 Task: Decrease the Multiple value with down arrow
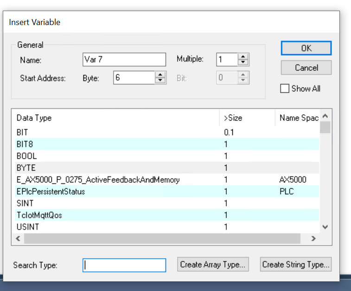243,63
